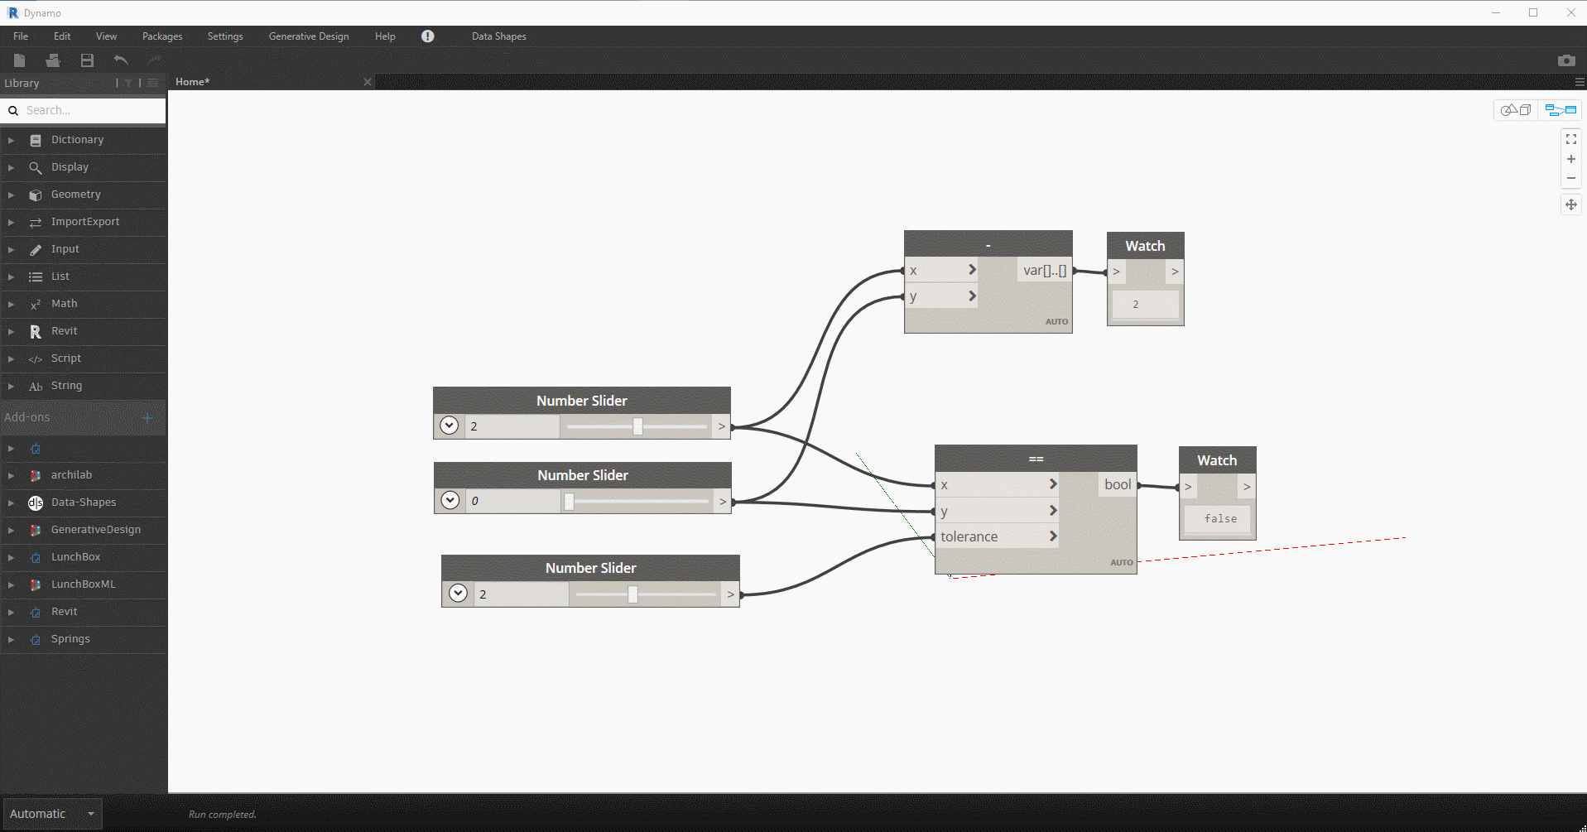Image resolution: width=1587 pixels, height=832 pixels.
Task: Click the zoom in plus icon
Action: 1570,159
